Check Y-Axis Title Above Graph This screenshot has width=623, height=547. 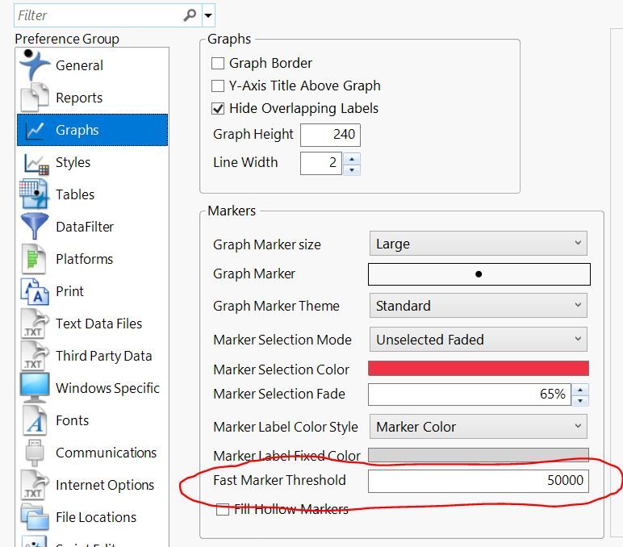(218, 86)
